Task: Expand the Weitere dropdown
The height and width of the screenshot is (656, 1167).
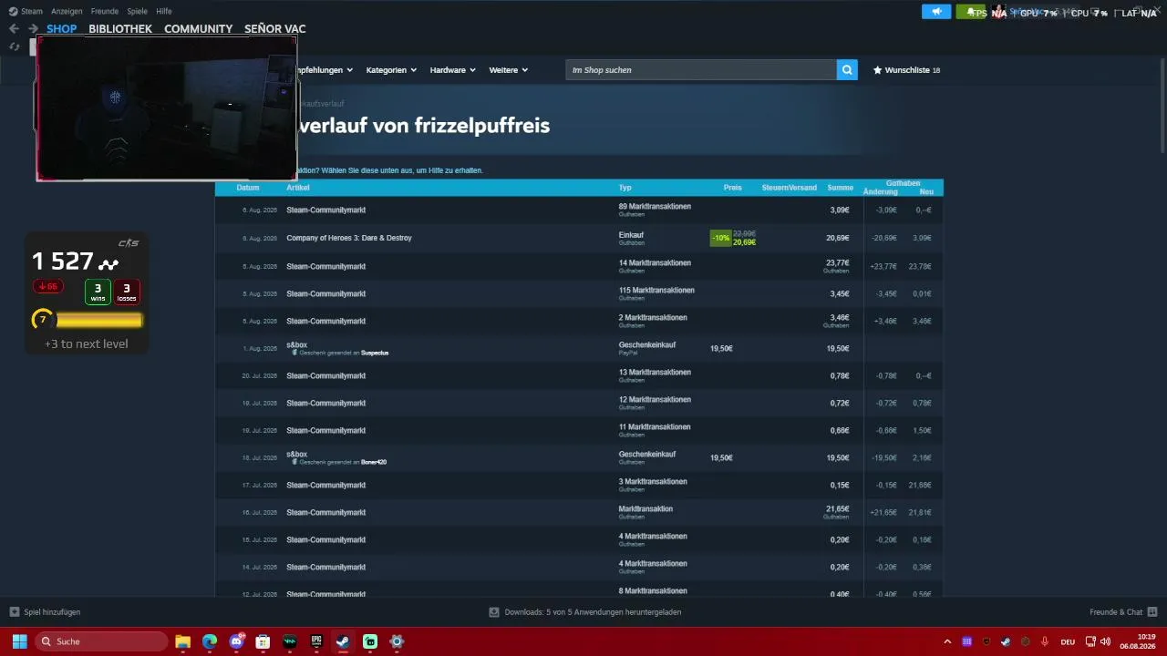Action: [509, 70]
